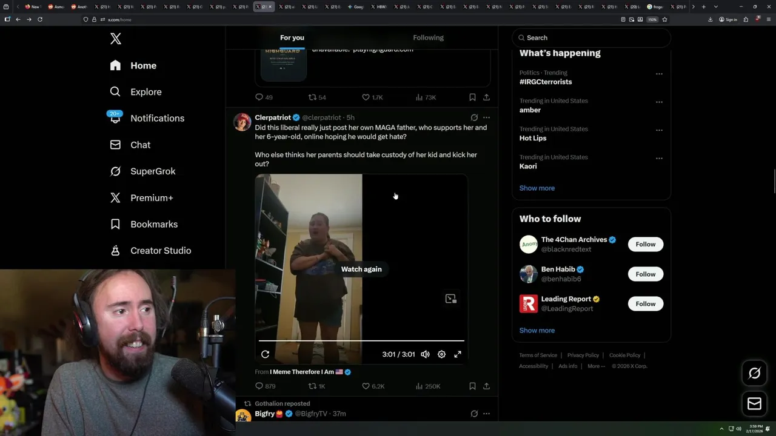Open #IRGCterrorists trending topic
Viewport: 776px width, 436px height.
[x=546, y=82]
